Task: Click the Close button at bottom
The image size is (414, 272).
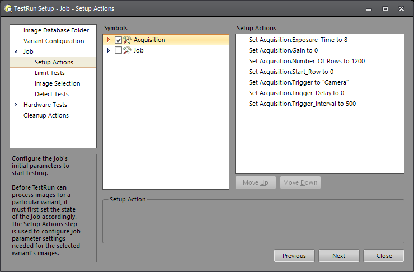Action: (x=384, y=256)
